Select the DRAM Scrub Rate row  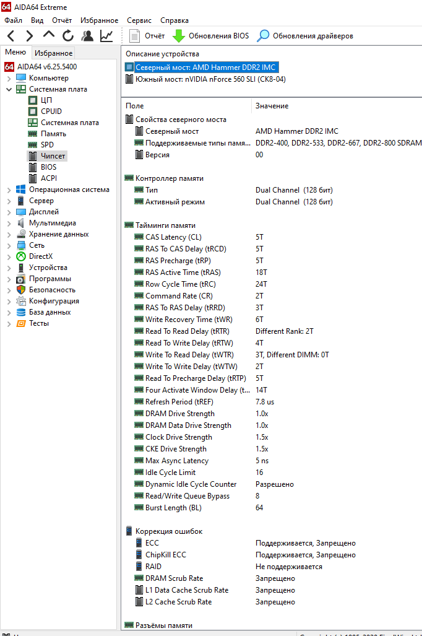(x=272, y=578)
